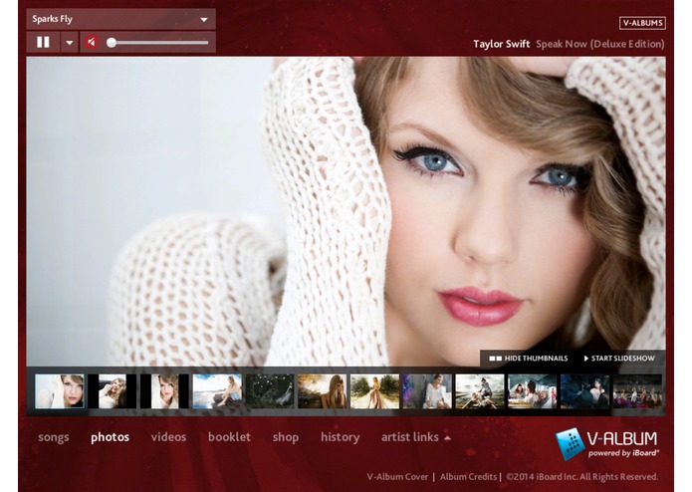Click the V-ALBUM powered by iBoard logo

click(607, 444)
